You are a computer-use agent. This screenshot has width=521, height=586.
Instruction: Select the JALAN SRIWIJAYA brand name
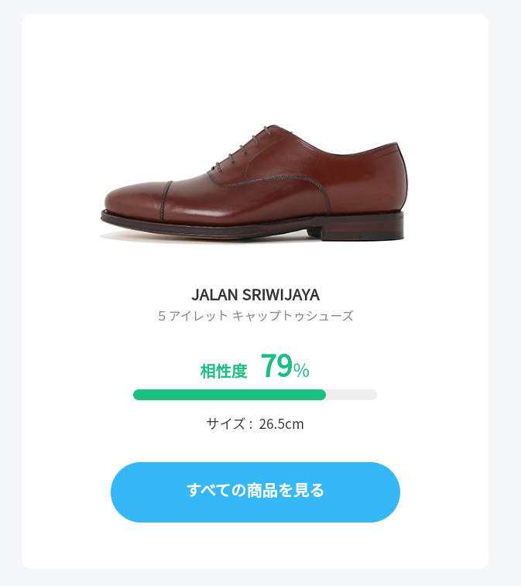pos(255,295)
